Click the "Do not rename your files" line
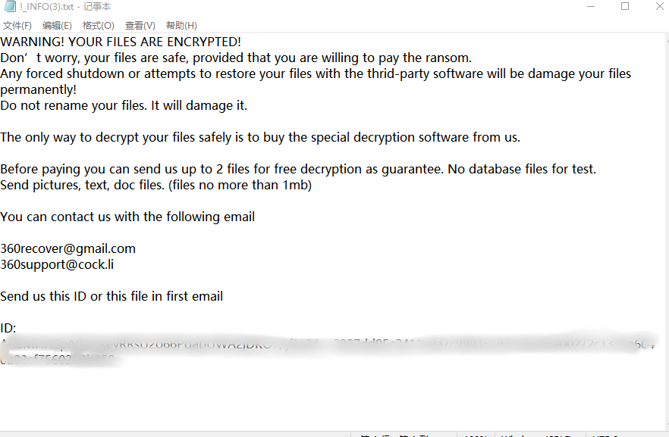This screenshot has width=669, height=437. 124,105
